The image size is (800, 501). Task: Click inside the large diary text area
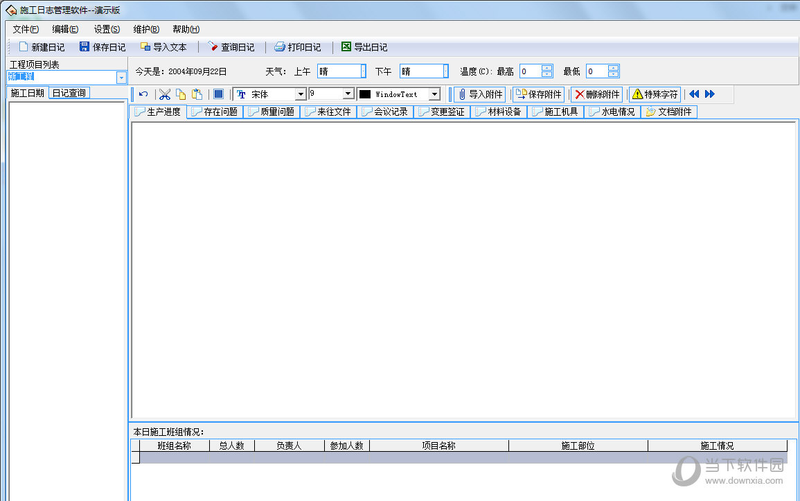pyautogui.click(x=463, y=270)
